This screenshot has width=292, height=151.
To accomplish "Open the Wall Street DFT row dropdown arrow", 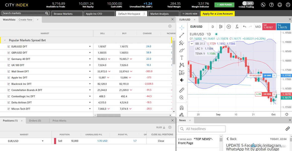I will [90, 71].
